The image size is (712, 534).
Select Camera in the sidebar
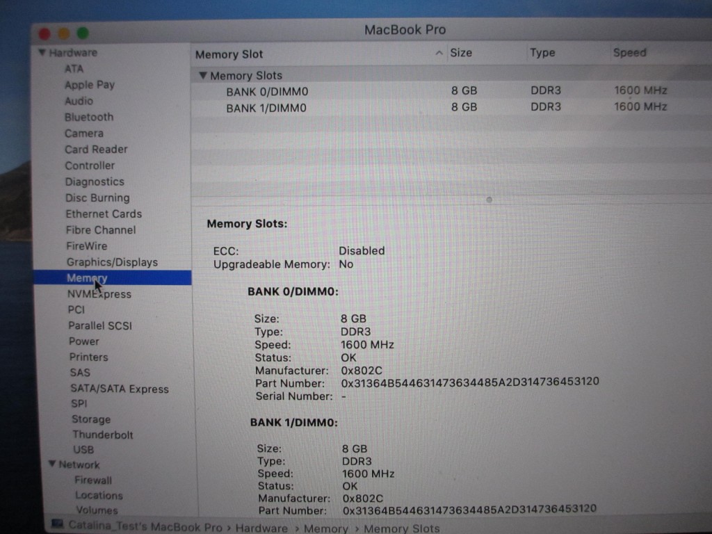[x=84, y=133]
